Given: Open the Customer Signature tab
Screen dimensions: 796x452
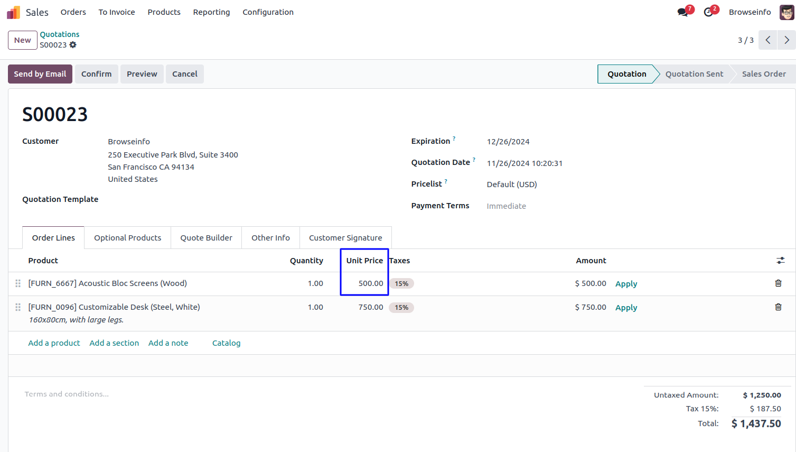Looking at the screenshot, I should coord(345,238).
